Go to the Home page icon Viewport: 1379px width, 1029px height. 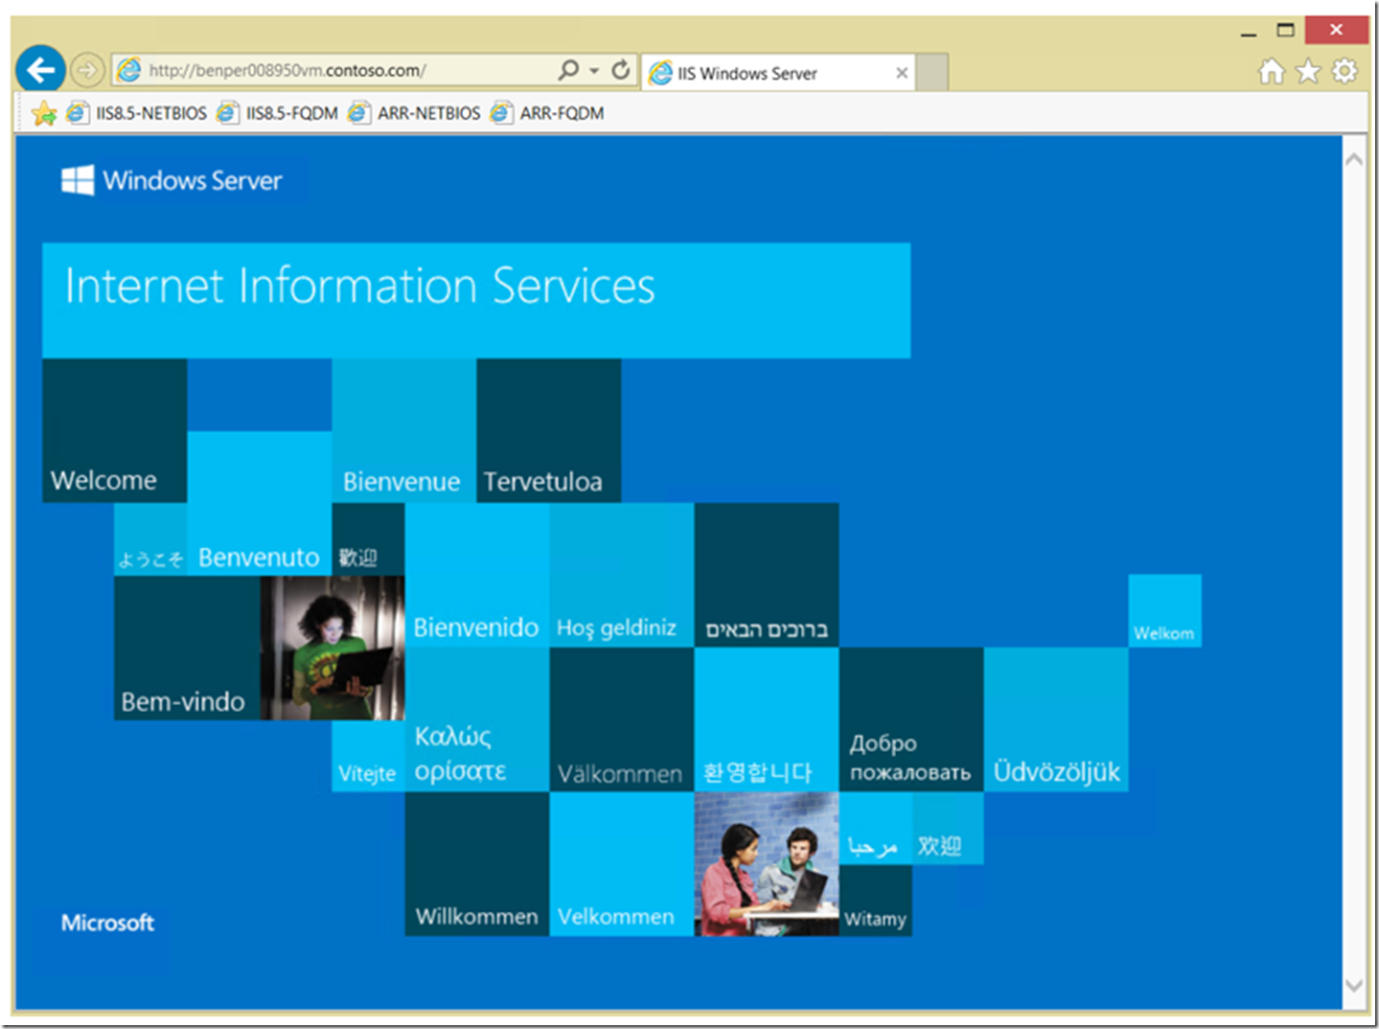click(x=1272, y=71)
